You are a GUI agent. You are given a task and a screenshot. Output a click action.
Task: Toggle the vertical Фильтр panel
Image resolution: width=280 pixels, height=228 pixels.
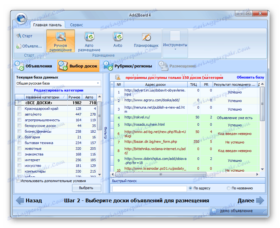click(x=106, y=133)
